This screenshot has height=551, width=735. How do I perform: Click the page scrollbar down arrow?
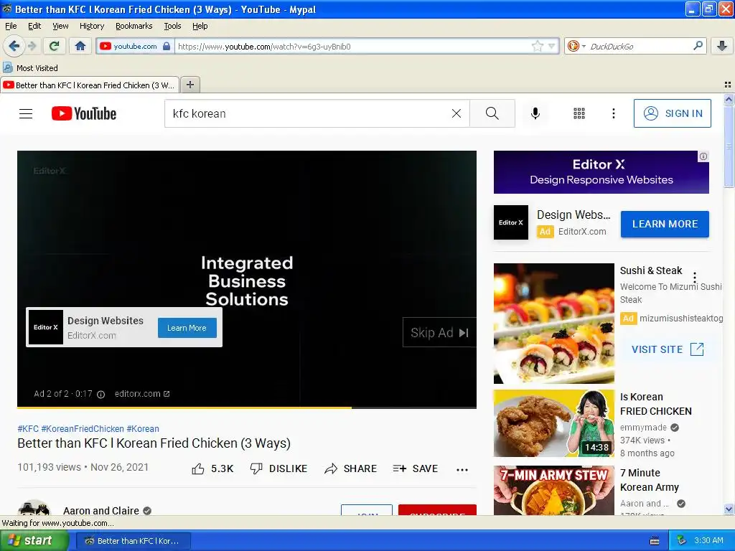point(729,509)
